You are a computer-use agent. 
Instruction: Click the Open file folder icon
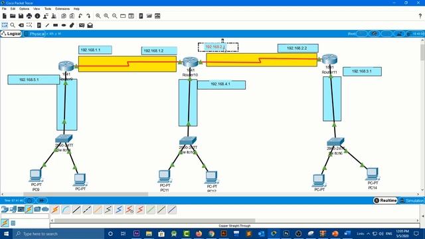pyautogui.click(x=13, y=16)
